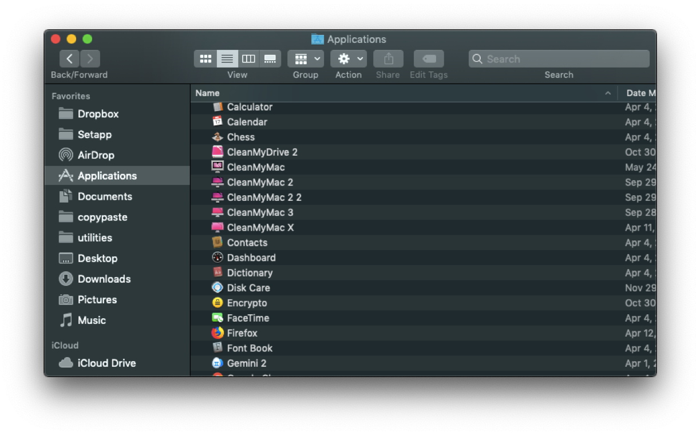Image resolution: width=696 pixels, height=435 pixels.
Task: Click the Edit Tags button
Action: point(429,59)
